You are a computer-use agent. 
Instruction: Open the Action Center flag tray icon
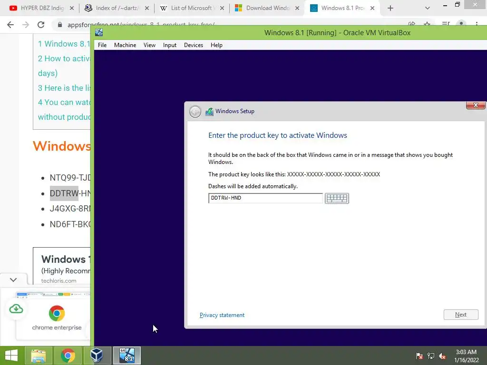click(419, 355)
